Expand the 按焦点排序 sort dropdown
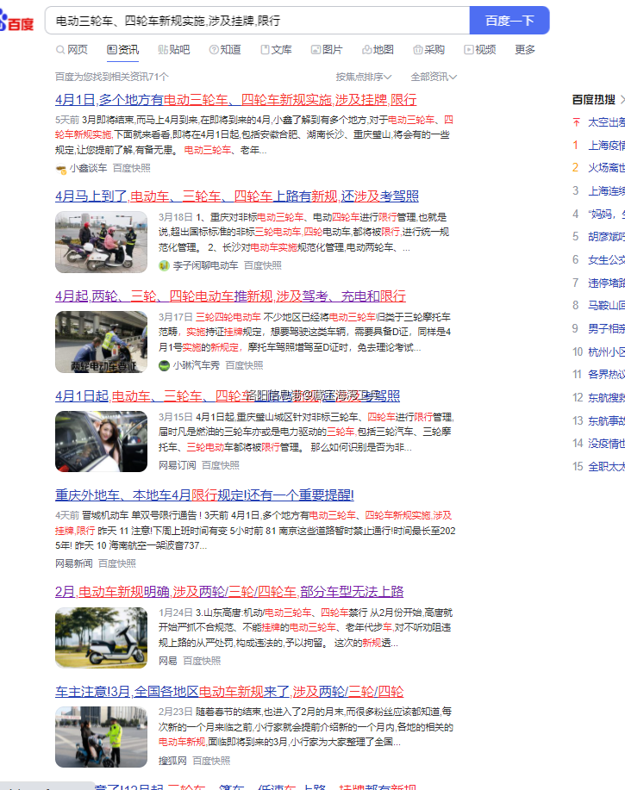This screenshot has width=625, height=790. coord(364,77)
